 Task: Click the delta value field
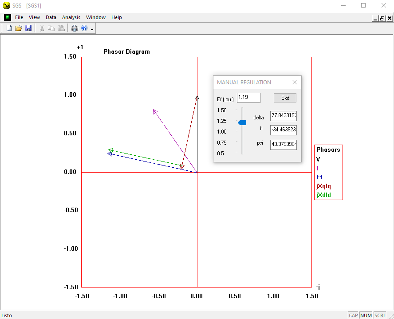click(284, 116)
